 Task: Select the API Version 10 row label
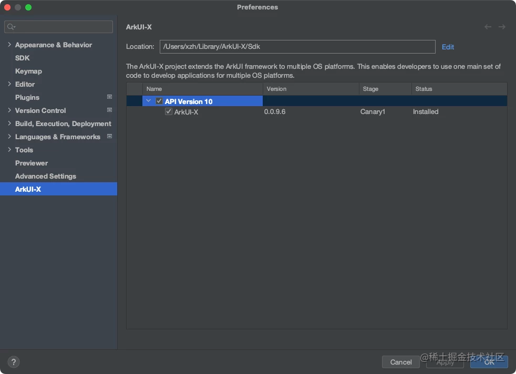point(189,101)
